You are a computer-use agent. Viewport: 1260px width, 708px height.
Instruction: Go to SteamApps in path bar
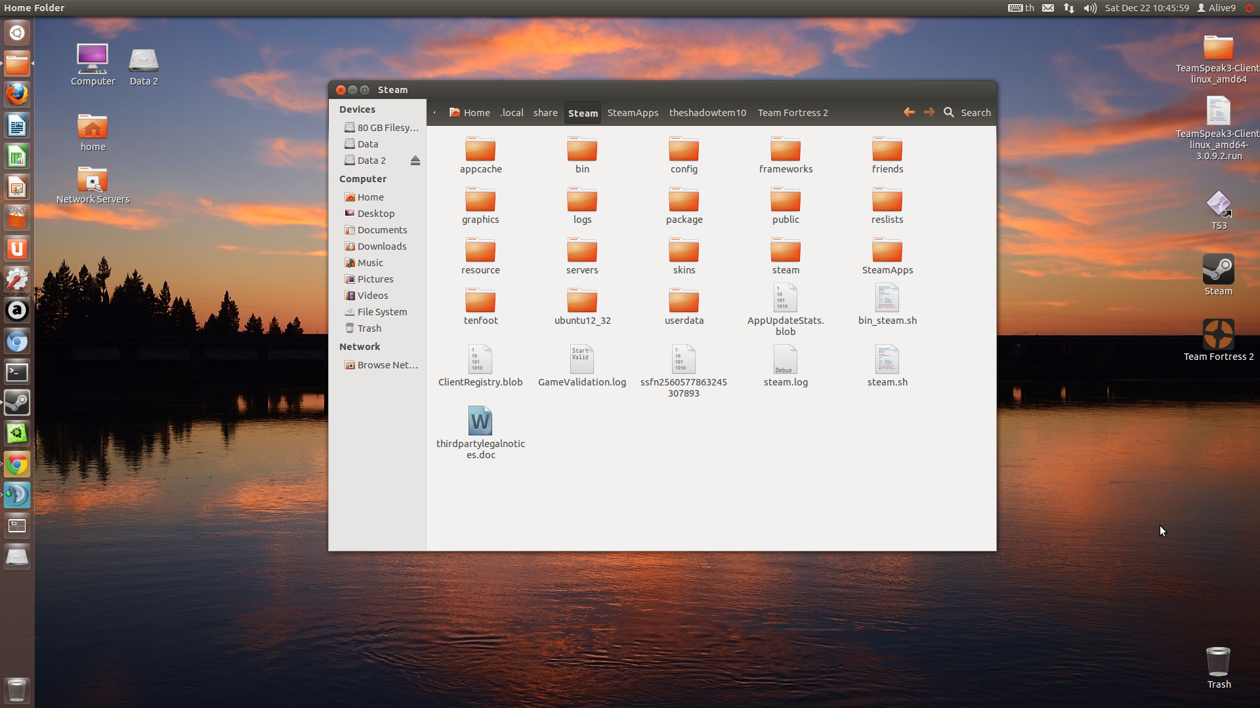[x=633, y=113]
